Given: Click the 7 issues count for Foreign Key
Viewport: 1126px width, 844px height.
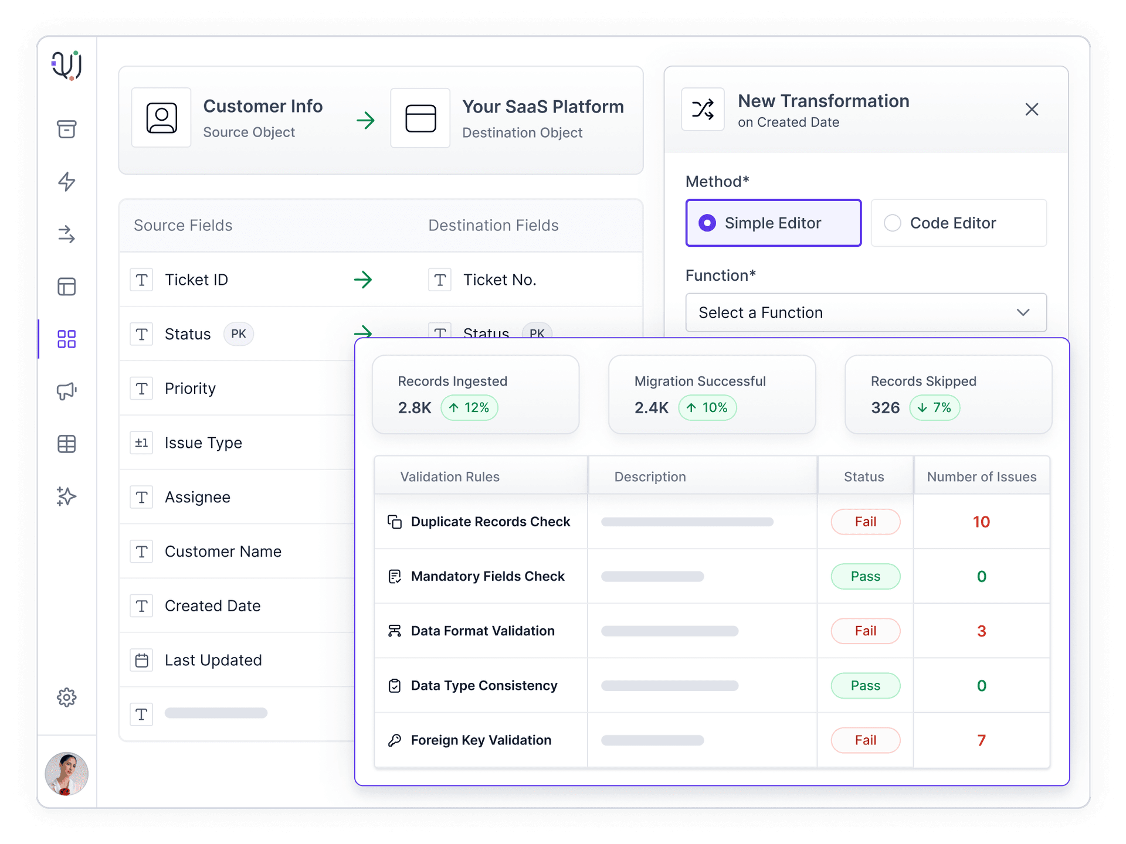Looking at the screenshot, I should 981,740.
